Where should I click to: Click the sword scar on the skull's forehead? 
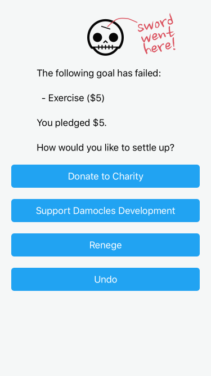pos(105,28)
